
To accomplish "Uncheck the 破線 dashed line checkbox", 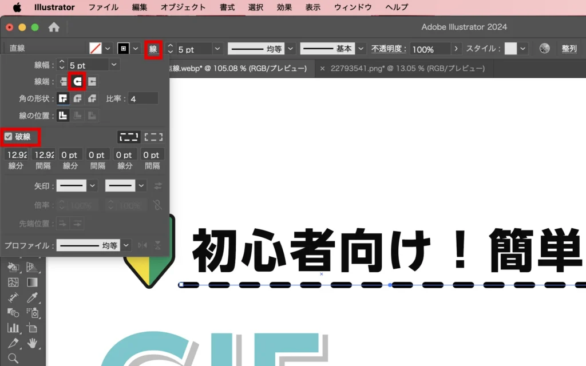I will pyautogui.click(x=9, y=137).
